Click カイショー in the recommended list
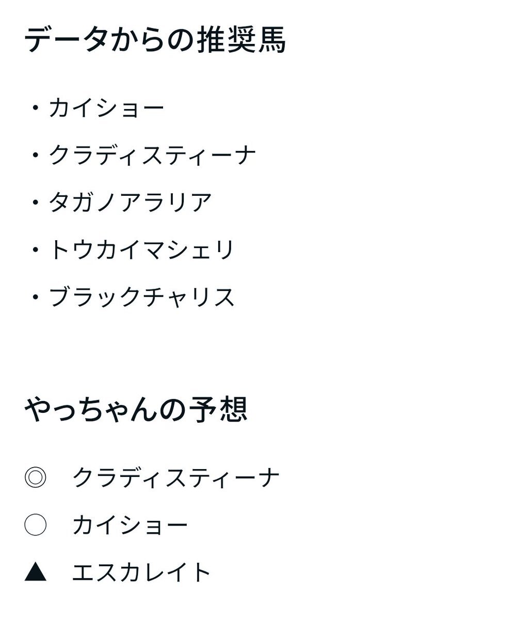 click(106, 108)
